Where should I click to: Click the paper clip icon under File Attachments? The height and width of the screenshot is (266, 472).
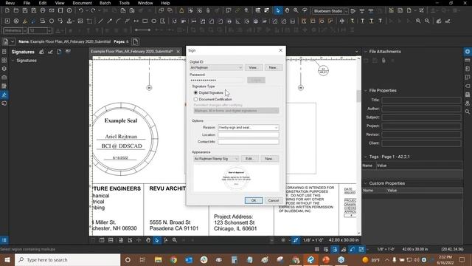coord(383,61)
